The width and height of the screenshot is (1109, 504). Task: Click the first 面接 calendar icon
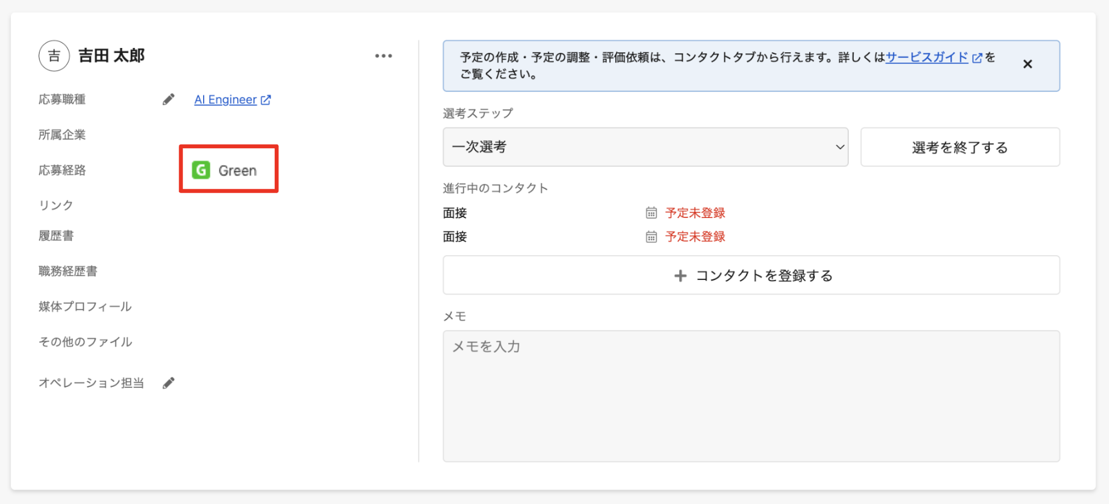pos(651,213)
